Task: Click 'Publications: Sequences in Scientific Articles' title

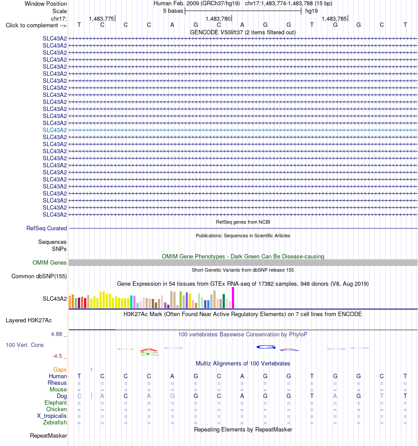Action: (243, 236)
